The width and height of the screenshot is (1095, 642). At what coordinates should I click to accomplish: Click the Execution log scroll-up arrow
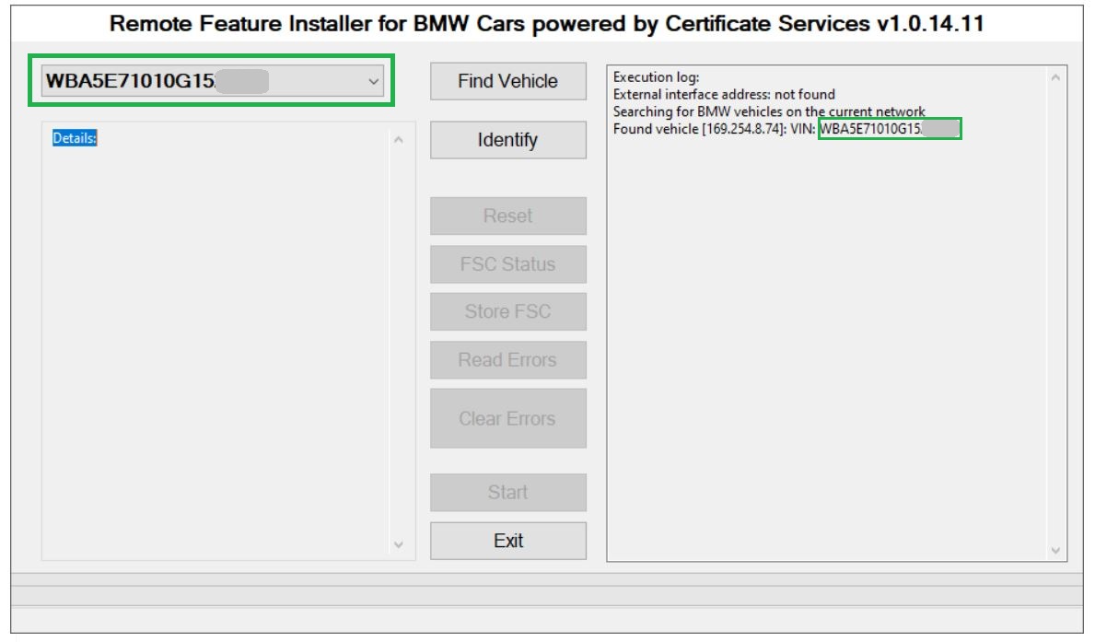pyautogui.click(x=1055, y=77)
